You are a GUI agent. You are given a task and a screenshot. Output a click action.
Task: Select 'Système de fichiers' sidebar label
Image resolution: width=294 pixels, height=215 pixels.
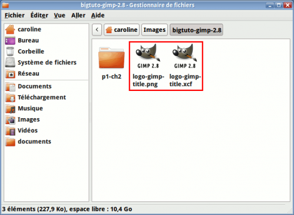click(47, 63)
